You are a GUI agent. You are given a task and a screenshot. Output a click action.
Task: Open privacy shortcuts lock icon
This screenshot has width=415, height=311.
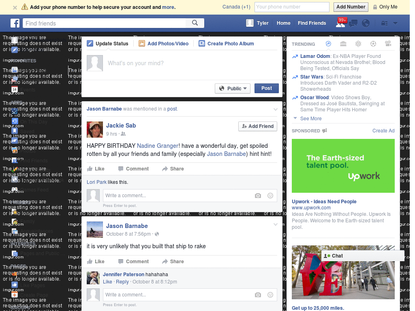384,23
